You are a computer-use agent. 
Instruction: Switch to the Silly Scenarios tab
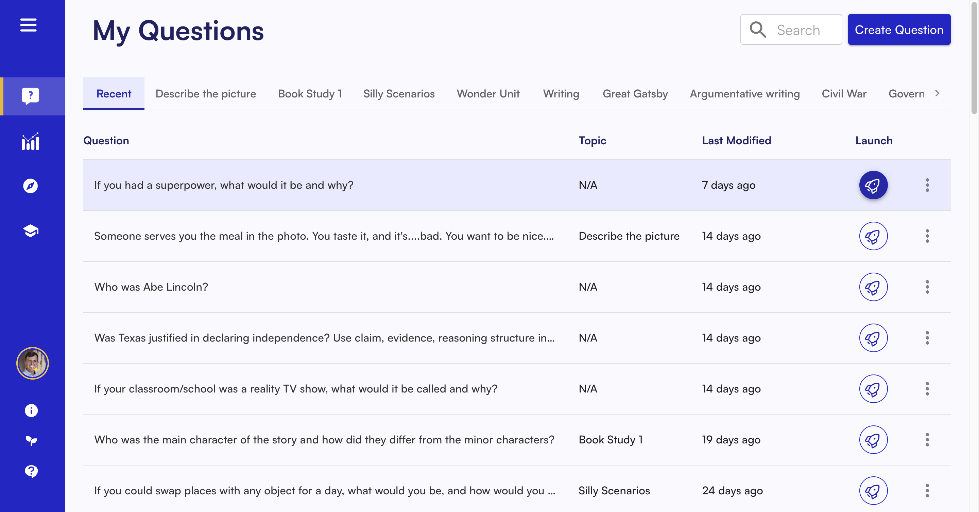point(399,94)
